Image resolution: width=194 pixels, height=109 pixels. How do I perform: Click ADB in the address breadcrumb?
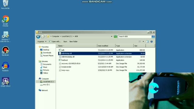76,36
